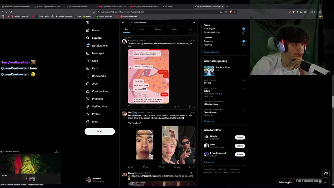Image resolution: width=334 pixels, height=188 pixels.
Task: Click the Post button
Action: 100,131
